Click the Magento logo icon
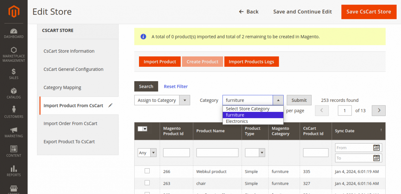 click(14, 12)
